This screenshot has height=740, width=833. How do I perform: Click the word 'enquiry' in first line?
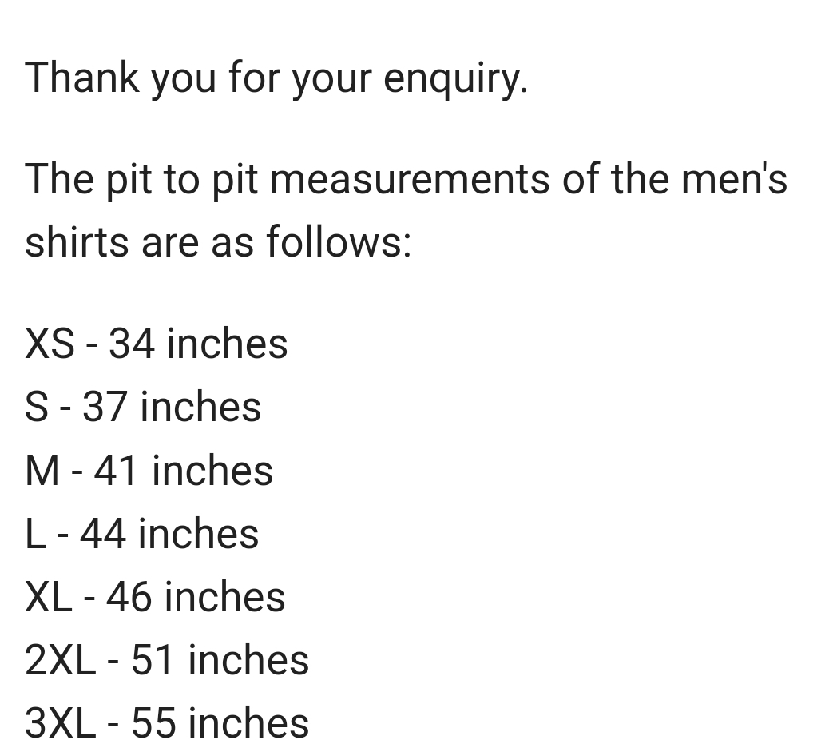click(455, 80)
